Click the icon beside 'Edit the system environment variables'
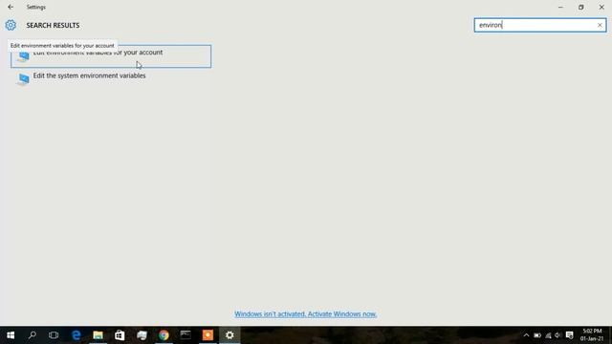This screenshot has width=612, height=344. [23, 79]
